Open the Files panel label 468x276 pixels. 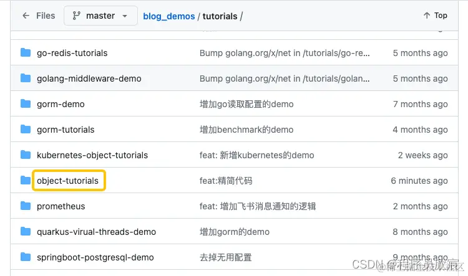[x=46, y=16]
